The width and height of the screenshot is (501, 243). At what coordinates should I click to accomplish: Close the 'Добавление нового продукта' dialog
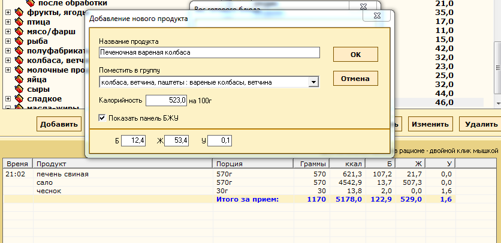tap(377, 16)
